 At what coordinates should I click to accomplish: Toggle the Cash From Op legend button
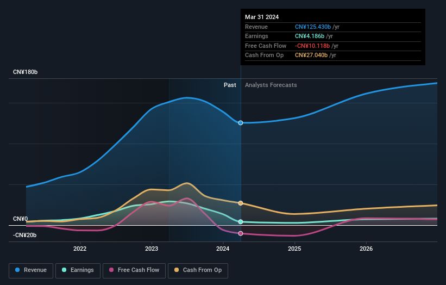pyautogui.click(x=198, y=270)
